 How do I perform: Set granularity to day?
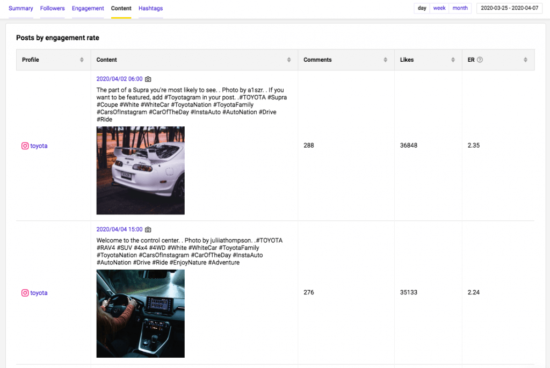click(x=422, y=8)
